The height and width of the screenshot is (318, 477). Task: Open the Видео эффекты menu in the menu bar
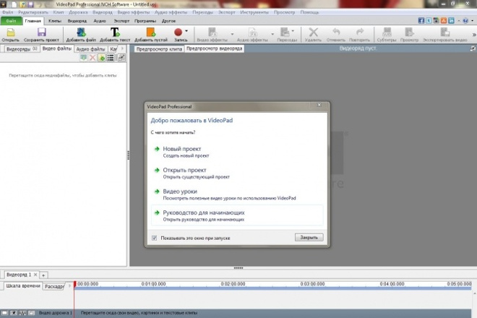[x=134, y=12]
